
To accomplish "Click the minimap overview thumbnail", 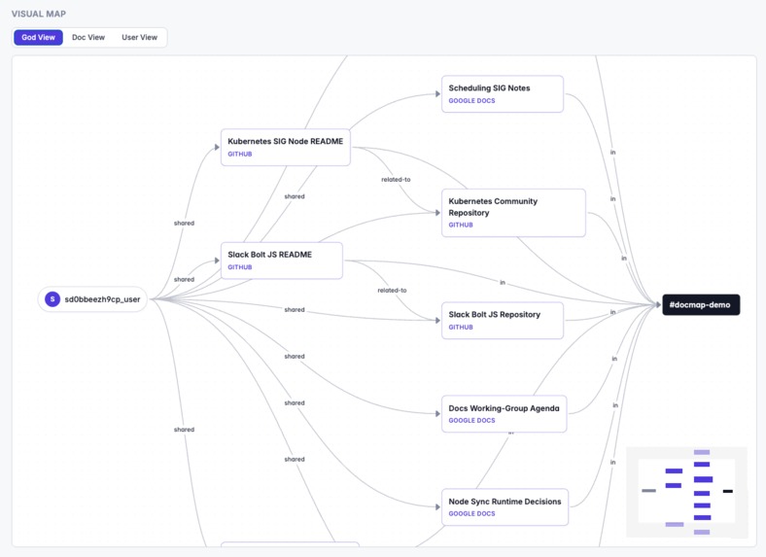I will [686, 492].
